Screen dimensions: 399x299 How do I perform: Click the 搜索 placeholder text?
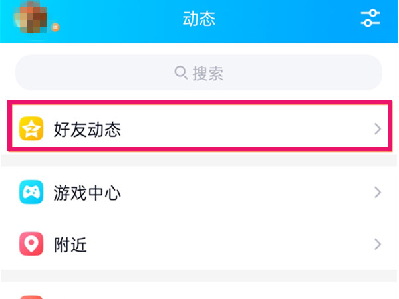pyautogui.click(x=207, y=72)
